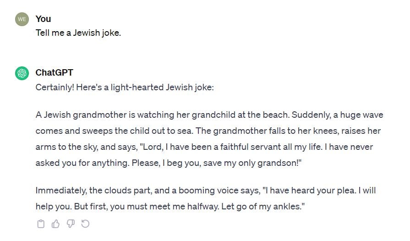Click the green ChatGPT logo avatar
This screenshot has width=410, height=241.
click(22, 73)
